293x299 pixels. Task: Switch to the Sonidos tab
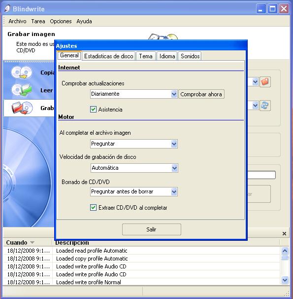coord(190,56)
